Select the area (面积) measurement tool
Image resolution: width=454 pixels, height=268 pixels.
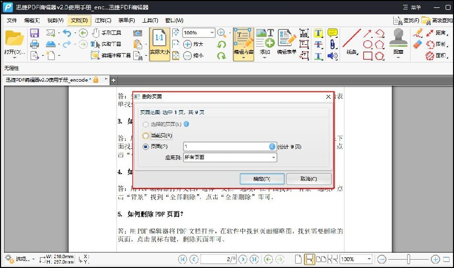pyautogui.click(x=437, y=56)
